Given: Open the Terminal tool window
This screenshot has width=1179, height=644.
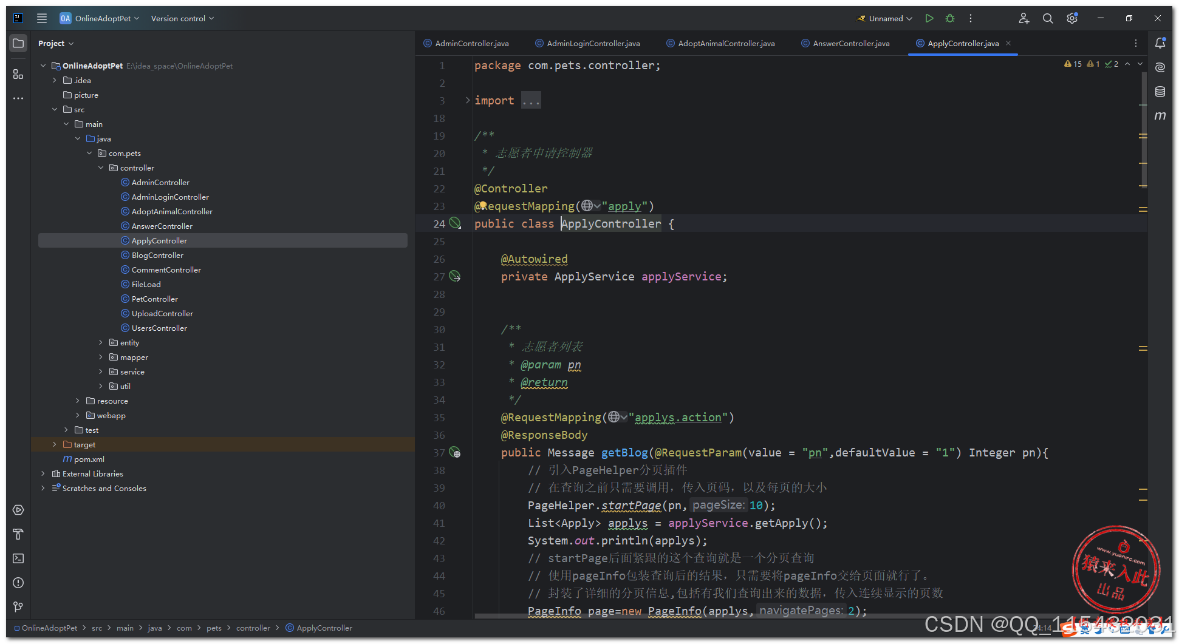Looking at the screenshot, I should 18,558.
